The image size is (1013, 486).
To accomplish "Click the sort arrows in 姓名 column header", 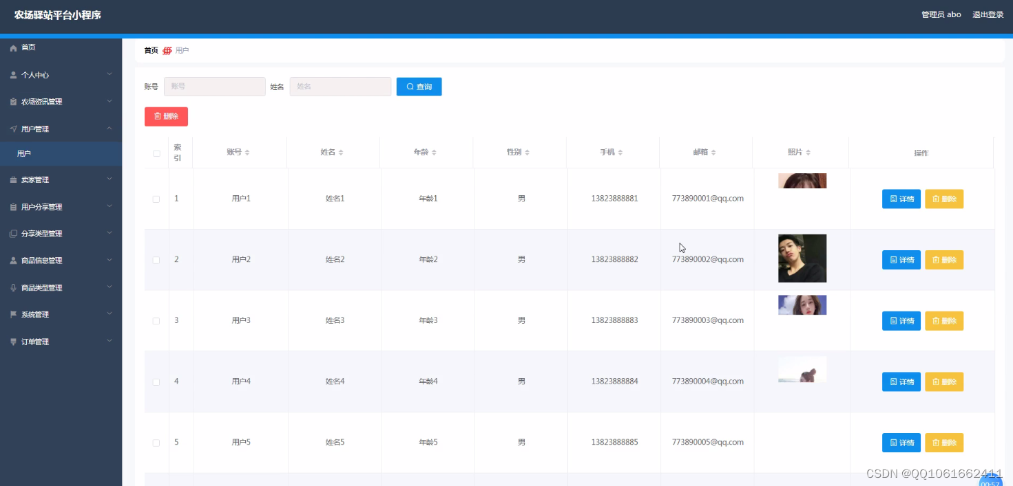I will 341,153.
